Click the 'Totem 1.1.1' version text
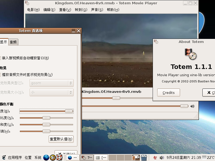 [x=191, y=67]
